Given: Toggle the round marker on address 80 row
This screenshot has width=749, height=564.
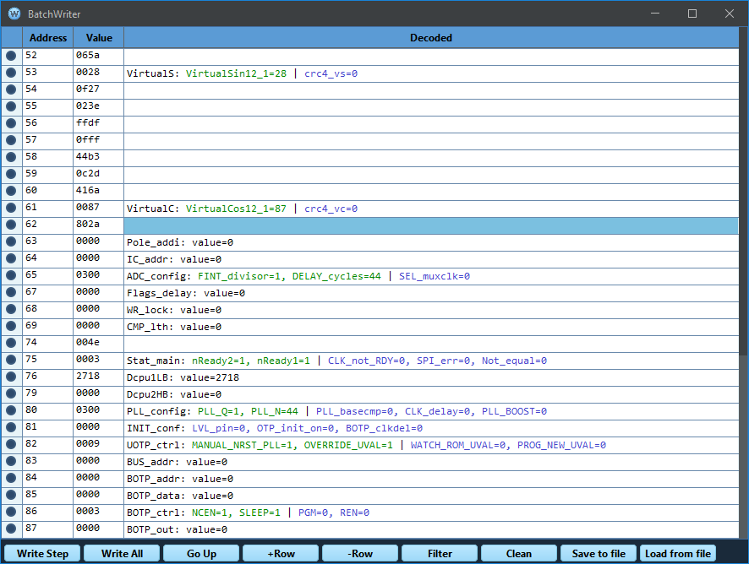Looking at the screenshot, I should pyautogui.click(x=11, y=410).
